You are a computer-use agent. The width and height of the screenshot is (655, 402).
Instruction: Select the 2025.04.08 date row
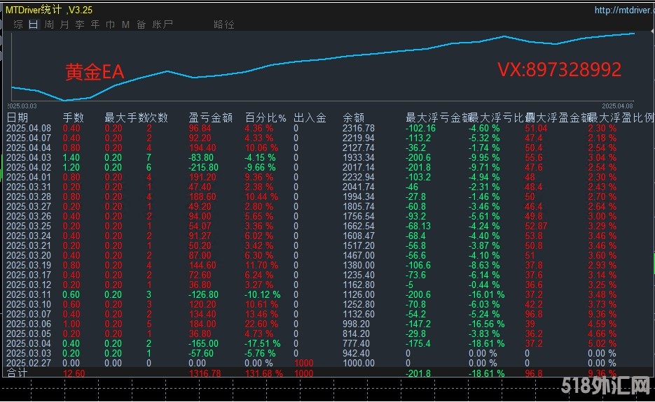pos(29,128)
